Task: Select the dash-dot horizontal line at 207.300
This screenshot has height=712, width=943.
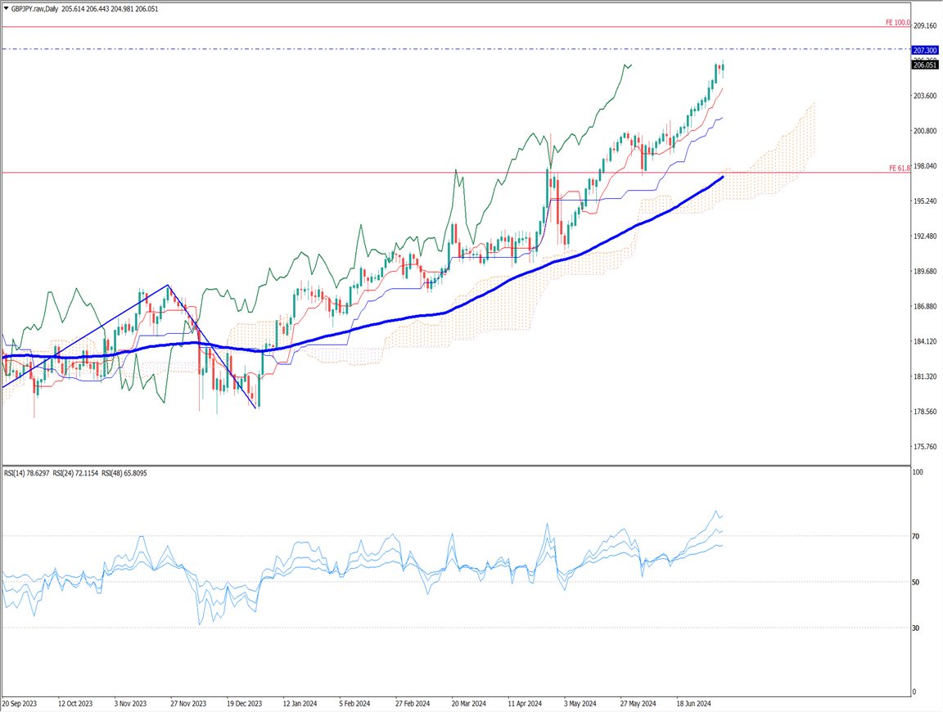Action: [409, 49]
